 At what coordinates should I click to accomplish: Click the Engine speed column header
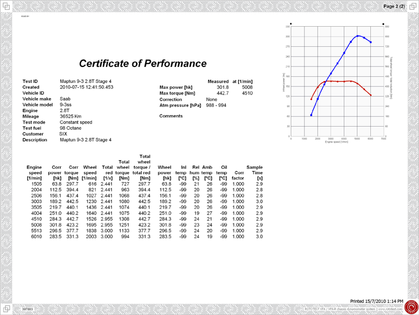[x=34, y=172]
